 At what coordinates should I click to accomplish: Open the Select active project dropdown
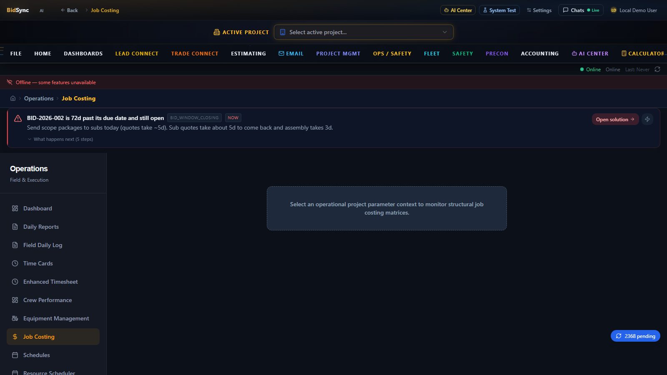tap(364, 32)
